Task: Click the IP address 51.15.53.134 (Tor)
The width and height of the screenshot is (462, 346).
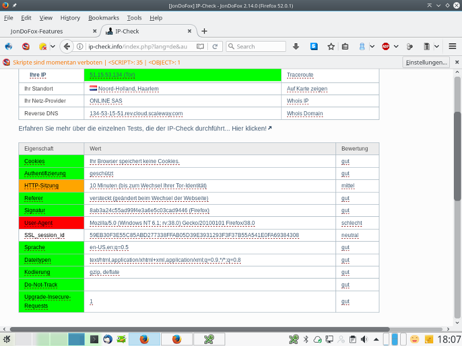Action: pyautogui.click(x=112, y=75)
